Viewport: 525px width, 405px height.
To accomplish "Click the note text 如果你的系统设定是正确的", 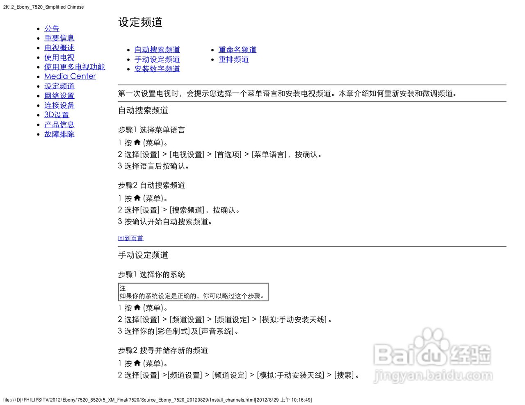I will (192, 296).
